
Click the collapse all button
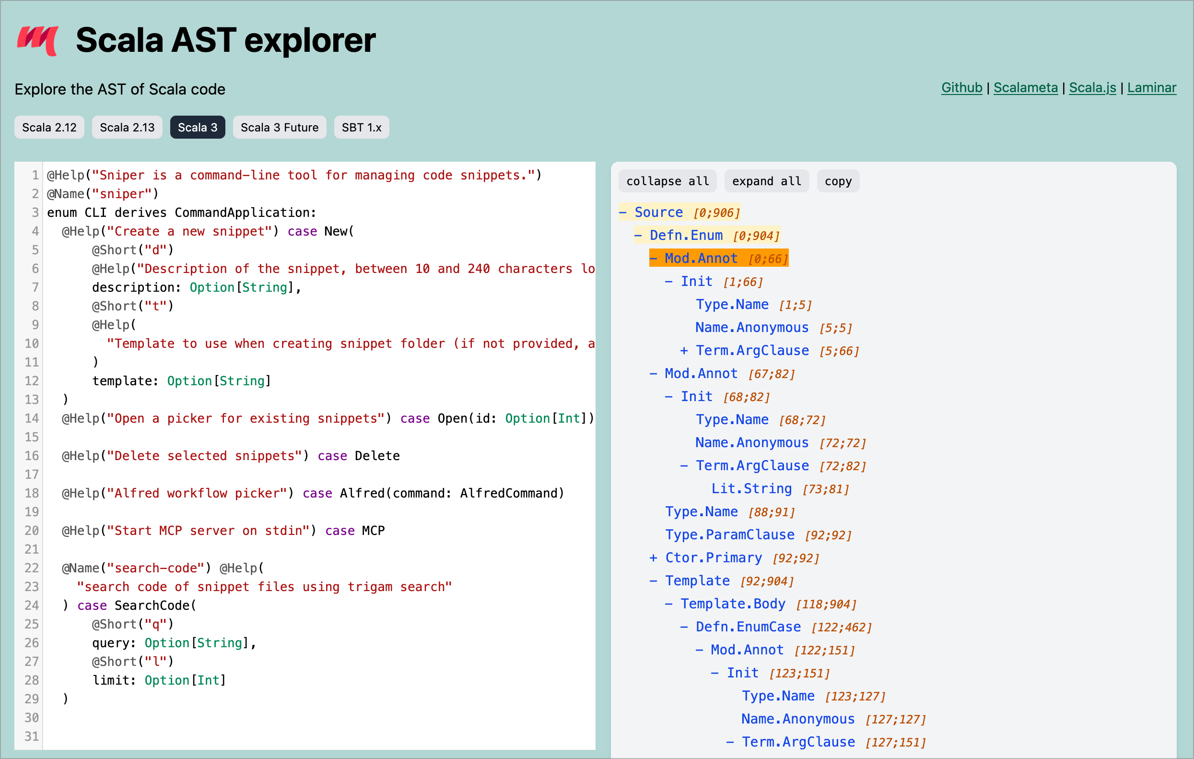point(667,180)
